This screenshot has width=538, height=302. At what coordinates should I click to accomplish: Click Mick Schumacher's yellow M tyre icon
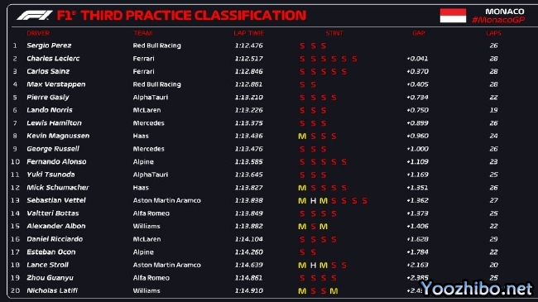click(302, 188)
